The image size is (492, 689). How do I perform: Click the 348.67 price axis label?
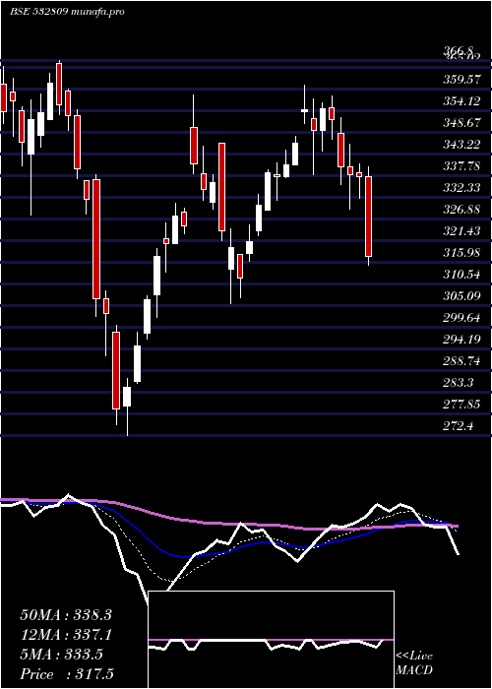[461, 123]
